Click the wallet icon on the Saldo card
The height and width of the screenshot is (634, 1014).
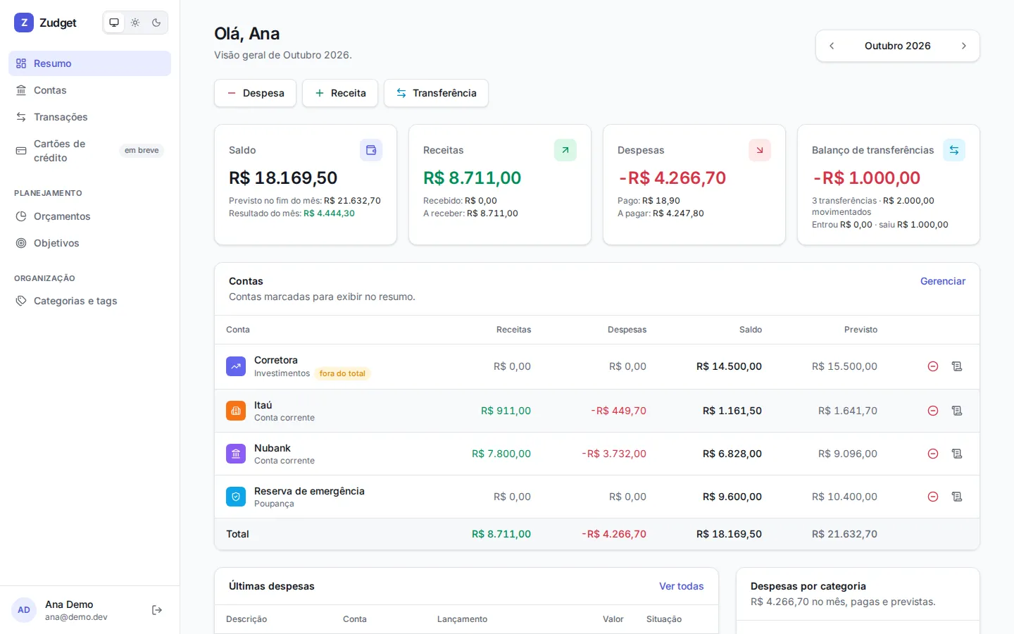pyautogui.click(x=371, y=150)
